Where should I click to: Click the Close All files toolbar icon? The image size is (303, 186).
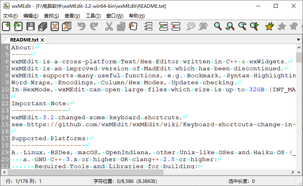click(67, 26)
